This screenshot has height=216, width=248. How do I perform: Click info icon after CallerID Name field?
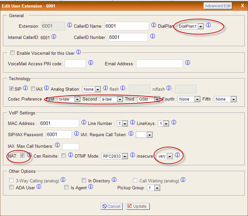[154, 25]
